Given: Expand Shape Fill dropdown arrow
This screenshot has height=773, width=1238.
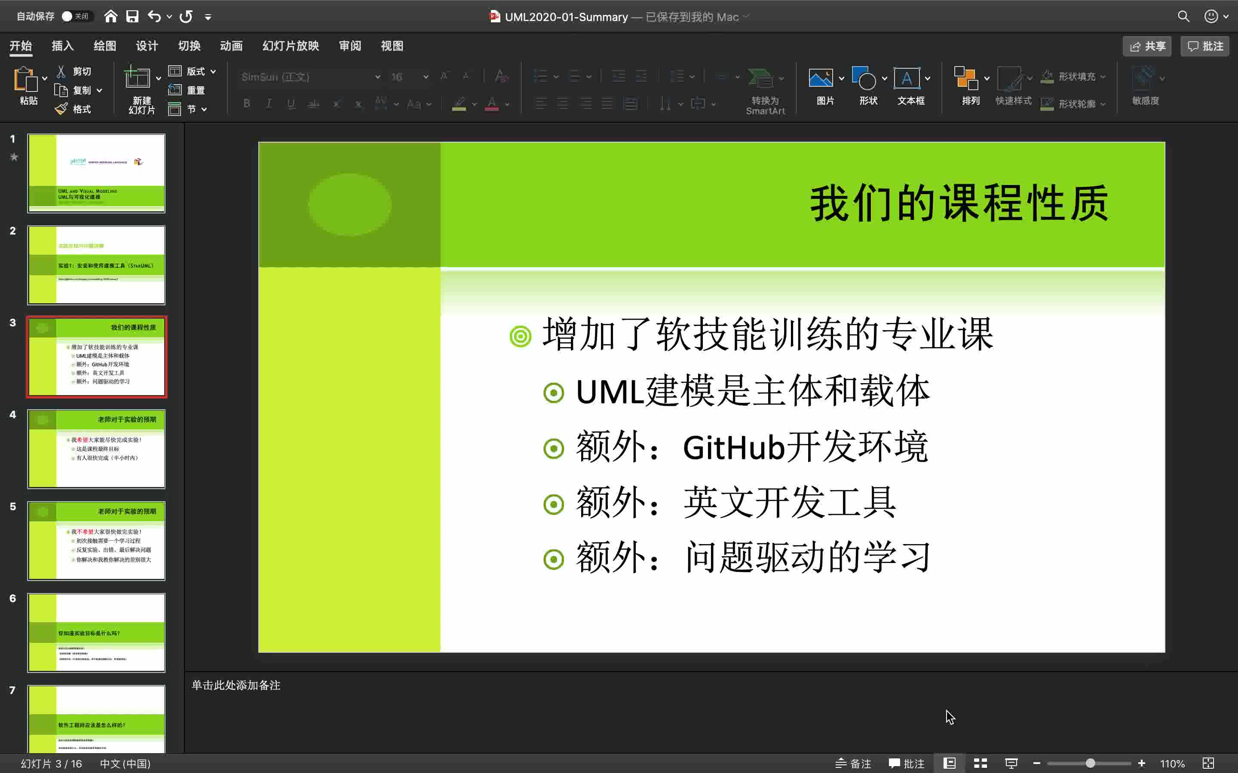Looking at the screenshot, I should pyautogui.click(x=1103, y=77).
